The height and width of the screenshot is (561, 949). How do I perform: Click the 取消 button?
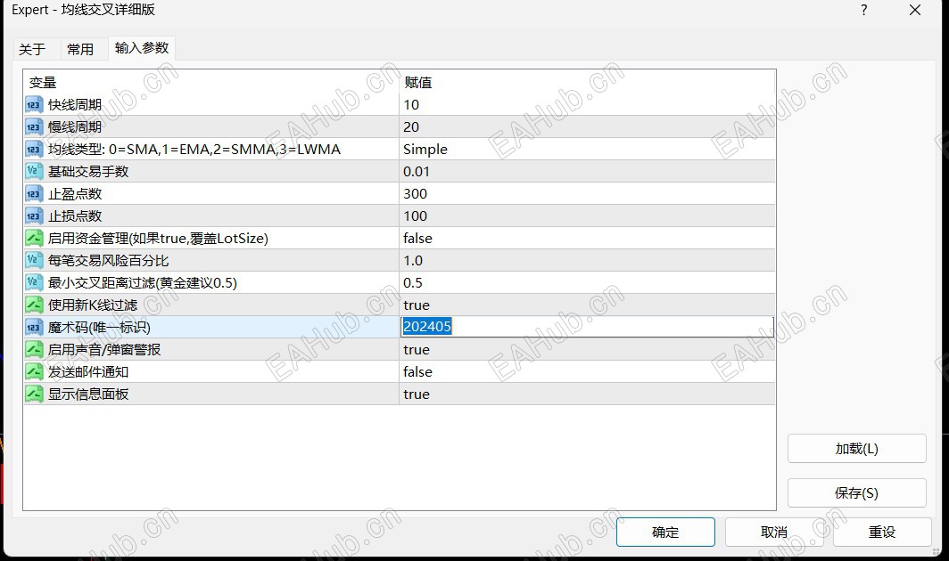(774, 532)
